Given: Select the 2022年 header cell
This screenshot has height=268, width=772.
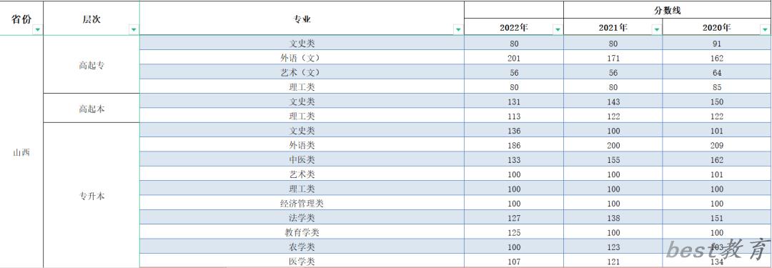Looking at the screenshot, I should [x=514, y=27].
